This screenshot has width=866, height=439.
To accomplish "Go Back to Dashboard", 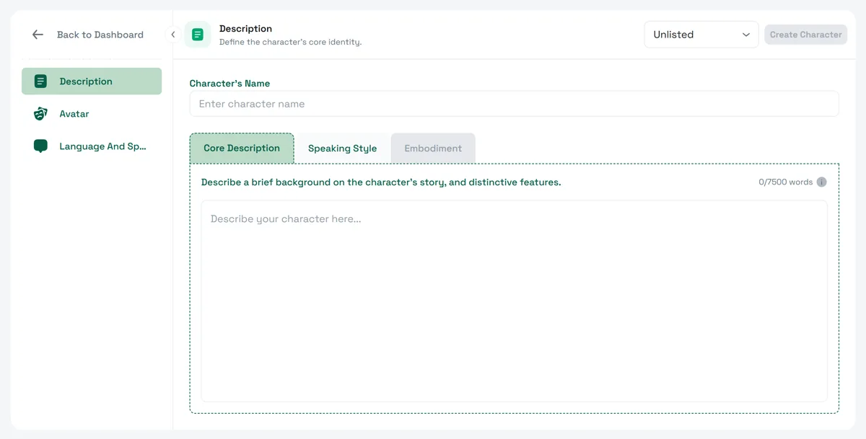I will pyautogui.click(x=100, y=35).
